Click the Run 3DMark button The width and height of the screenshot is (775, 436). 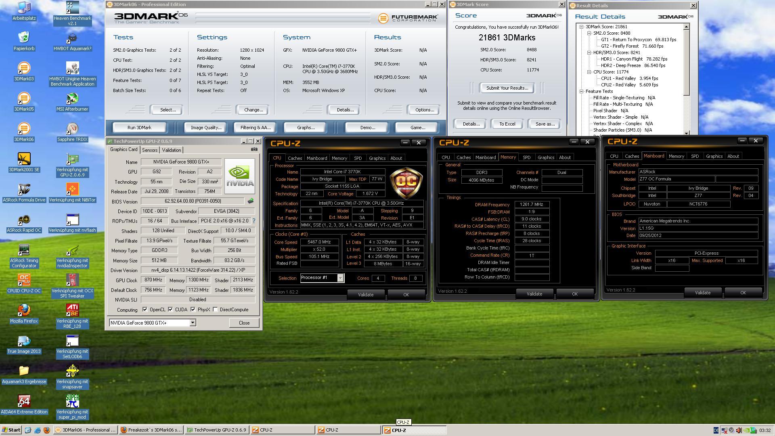[x=139, y=128]
